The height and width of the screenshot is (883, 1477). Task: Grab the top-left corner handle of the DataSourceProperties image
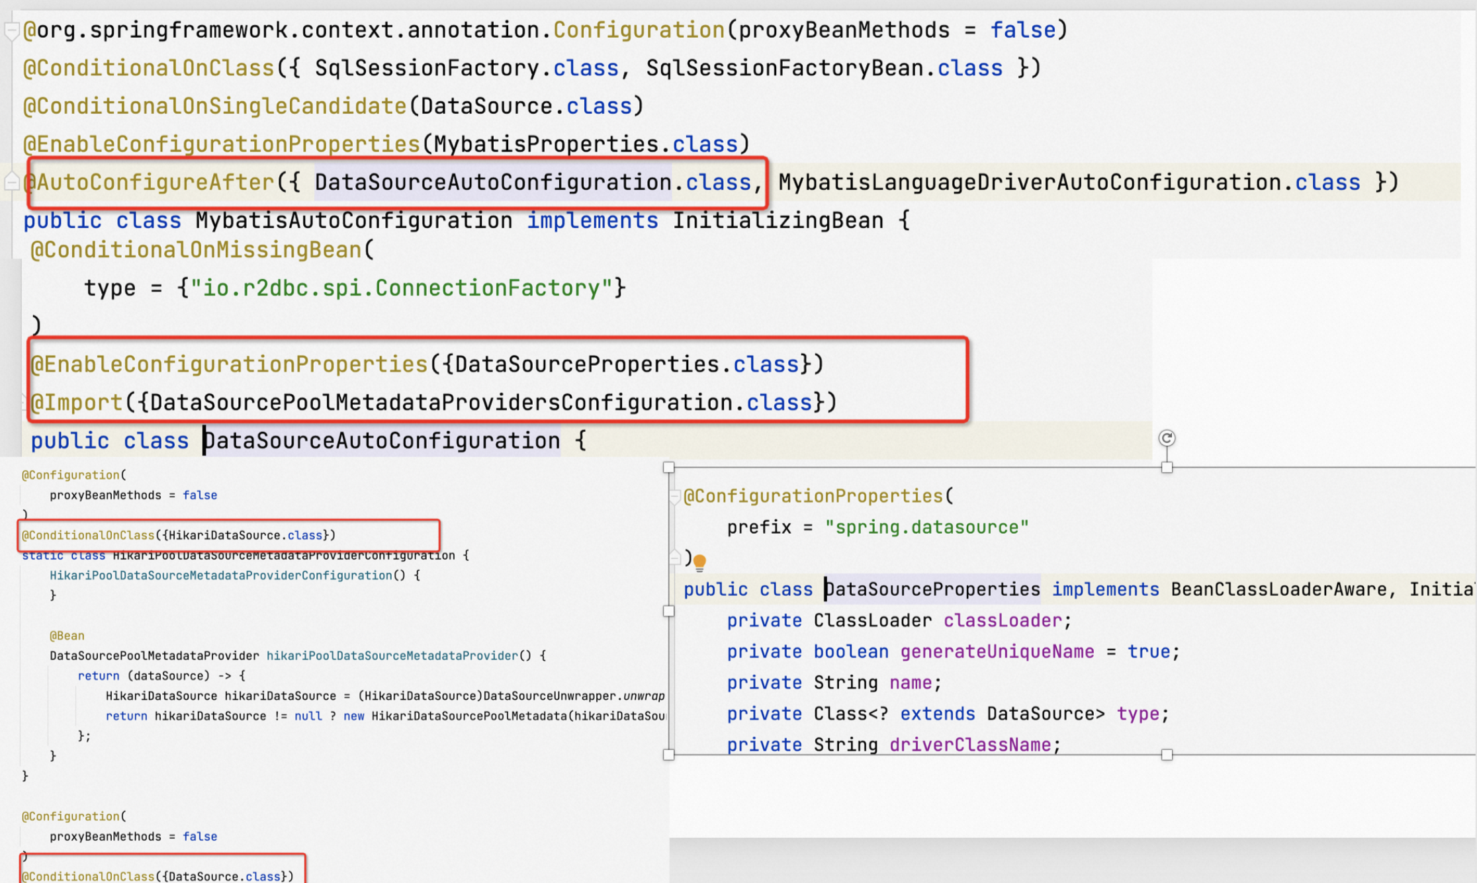[x=669, y=468]
